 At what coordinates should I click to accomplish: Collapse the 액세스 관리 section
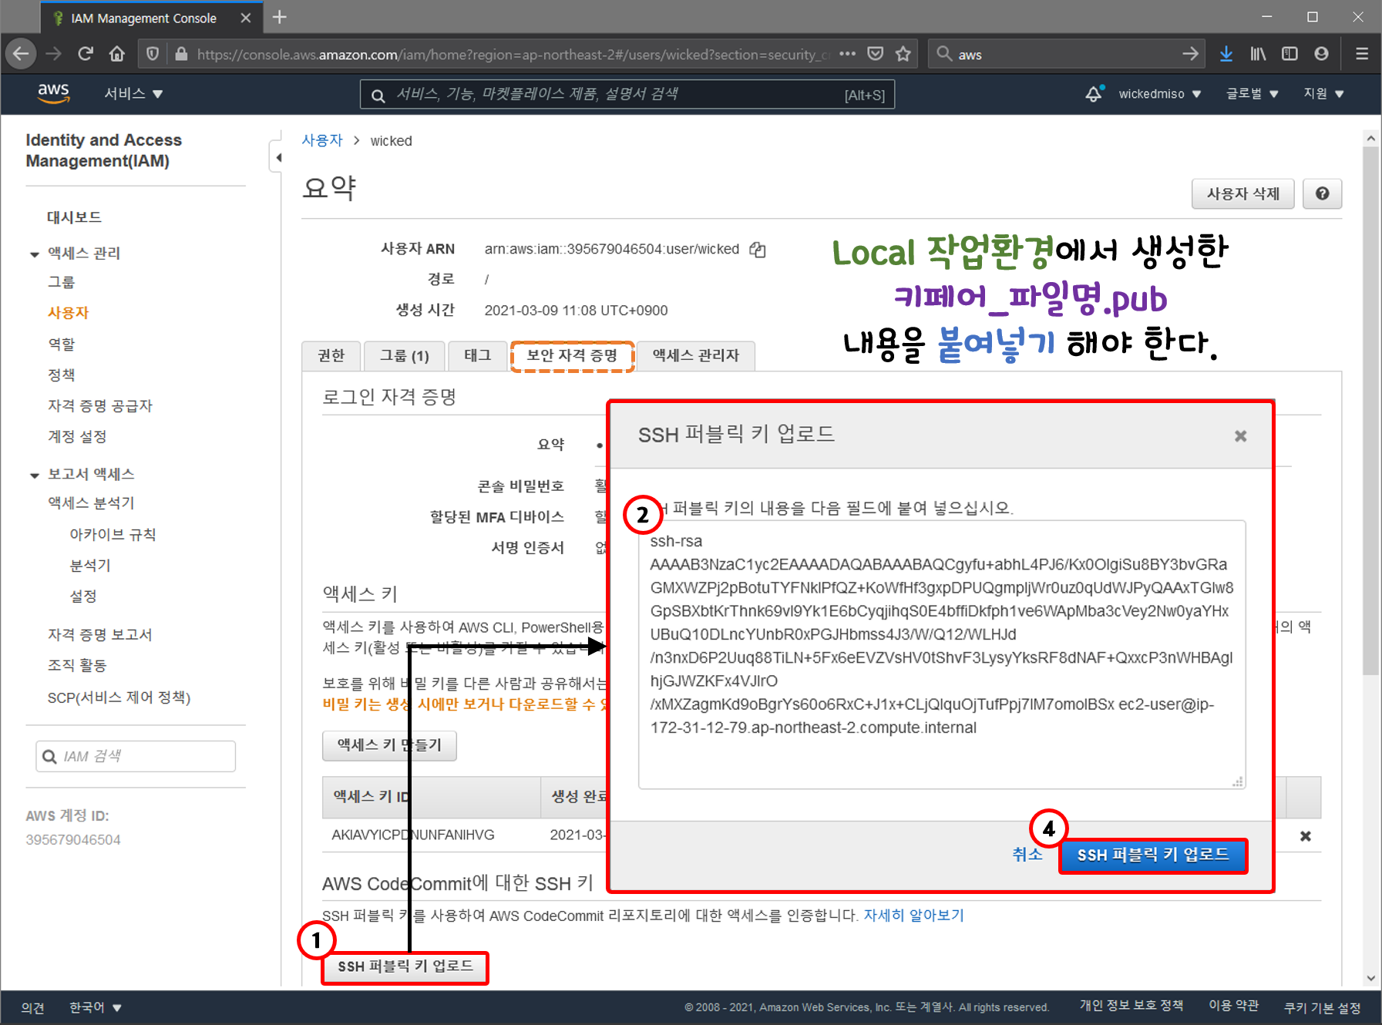tap(34, 254)
